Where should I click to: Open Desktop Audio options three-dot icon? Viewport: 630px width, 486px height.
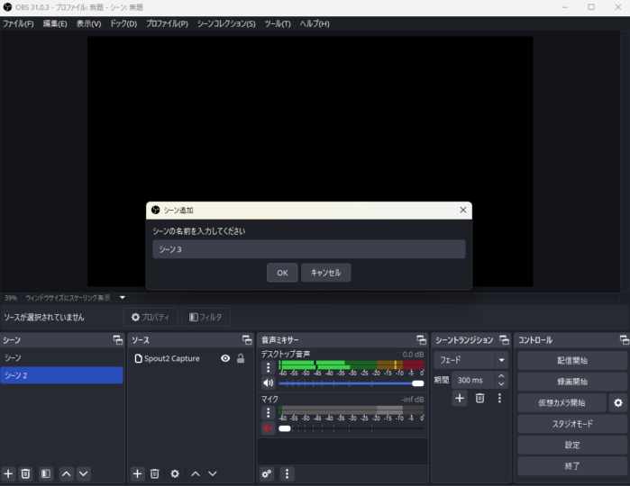(x=268, y=367)
